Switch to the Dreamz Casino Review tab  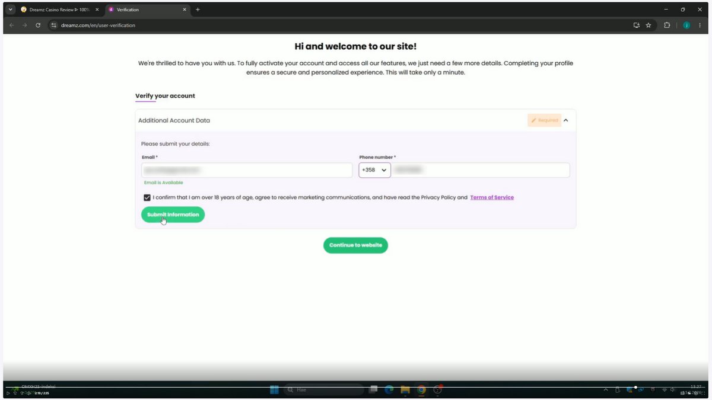(59, 9)
